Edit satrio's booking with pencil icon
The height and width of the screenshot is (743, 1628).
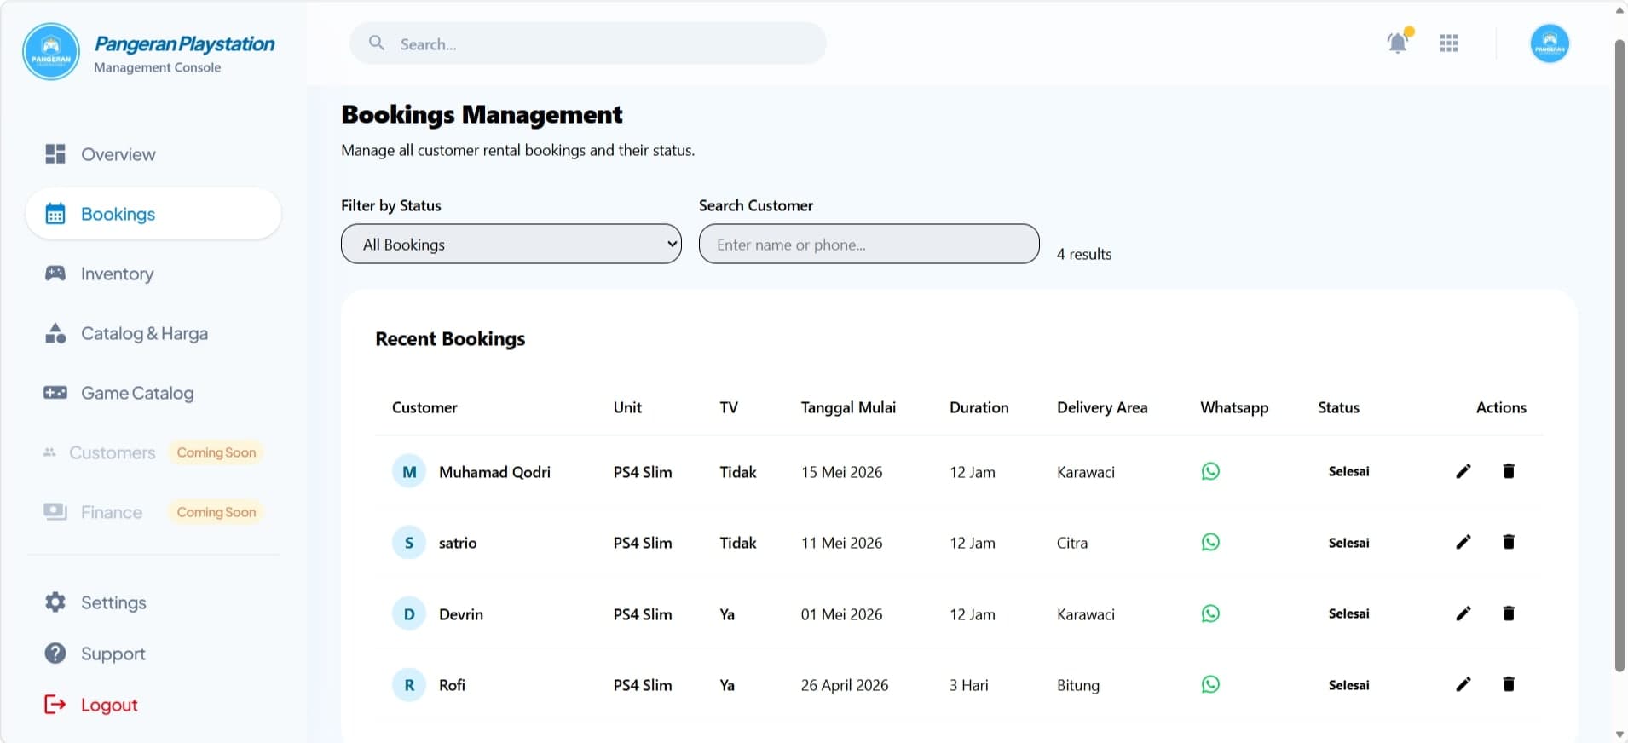1463,542
